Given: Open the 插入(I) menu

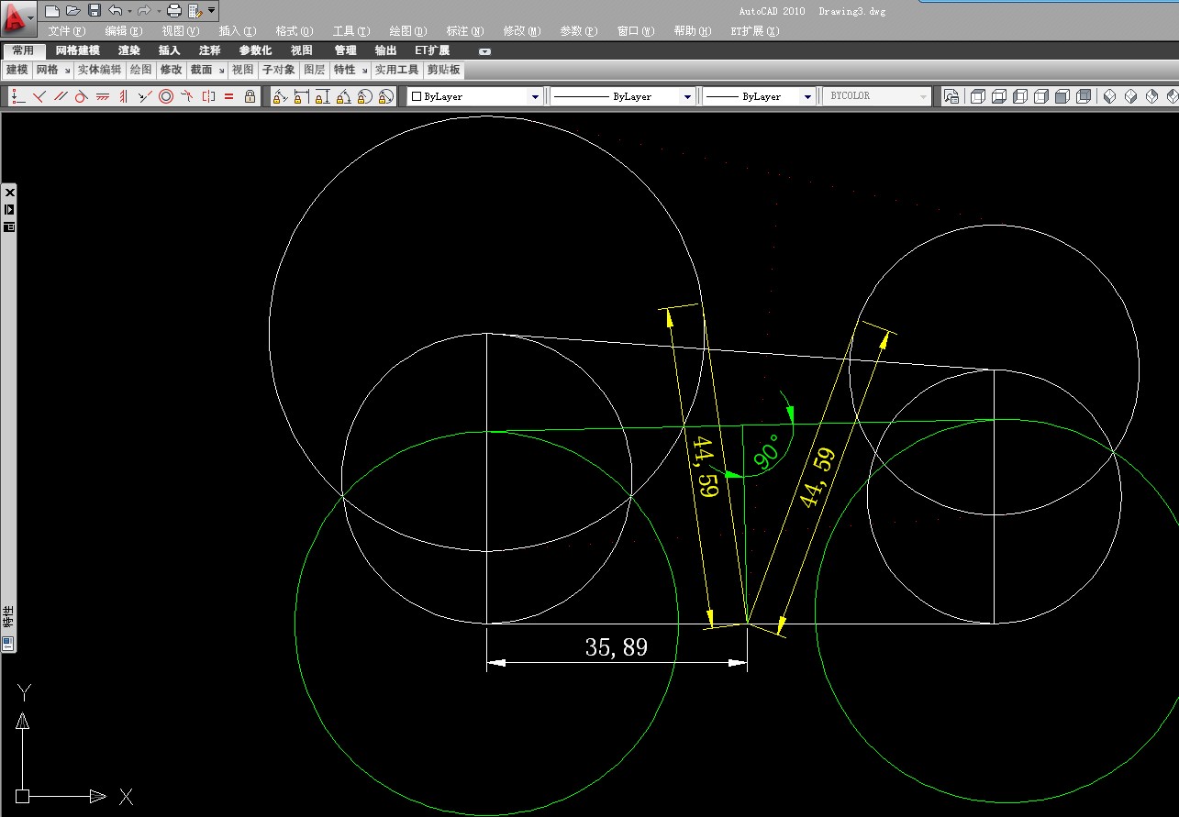Looking at the screenshot, I should coord(238,31).
